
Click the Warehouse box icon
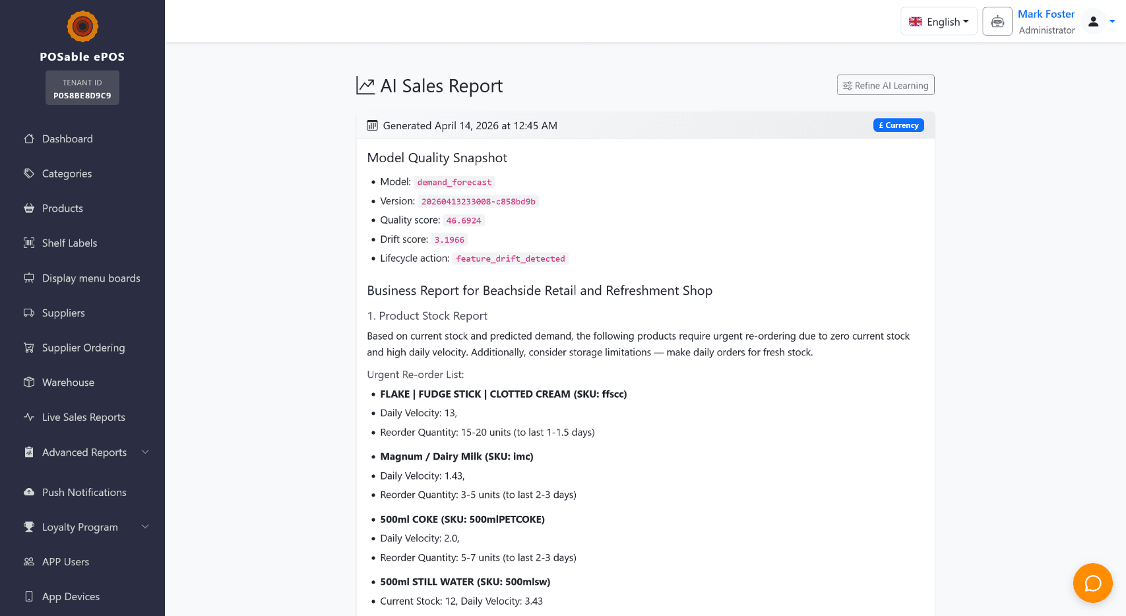[29, 383]
